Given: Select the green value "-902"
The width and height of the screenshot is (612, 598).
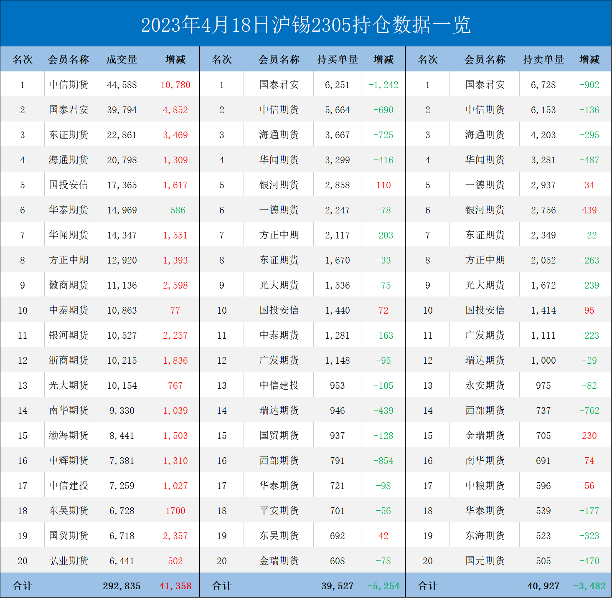Looking at the screenshot, I should 589,85.
